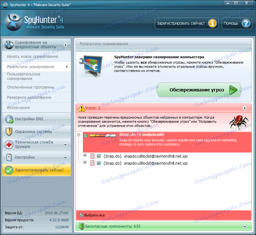Click database version value 2016.06.27v01
Image resolution: width=256 pixels, height=235 pixels.
[x=57, y=213]
